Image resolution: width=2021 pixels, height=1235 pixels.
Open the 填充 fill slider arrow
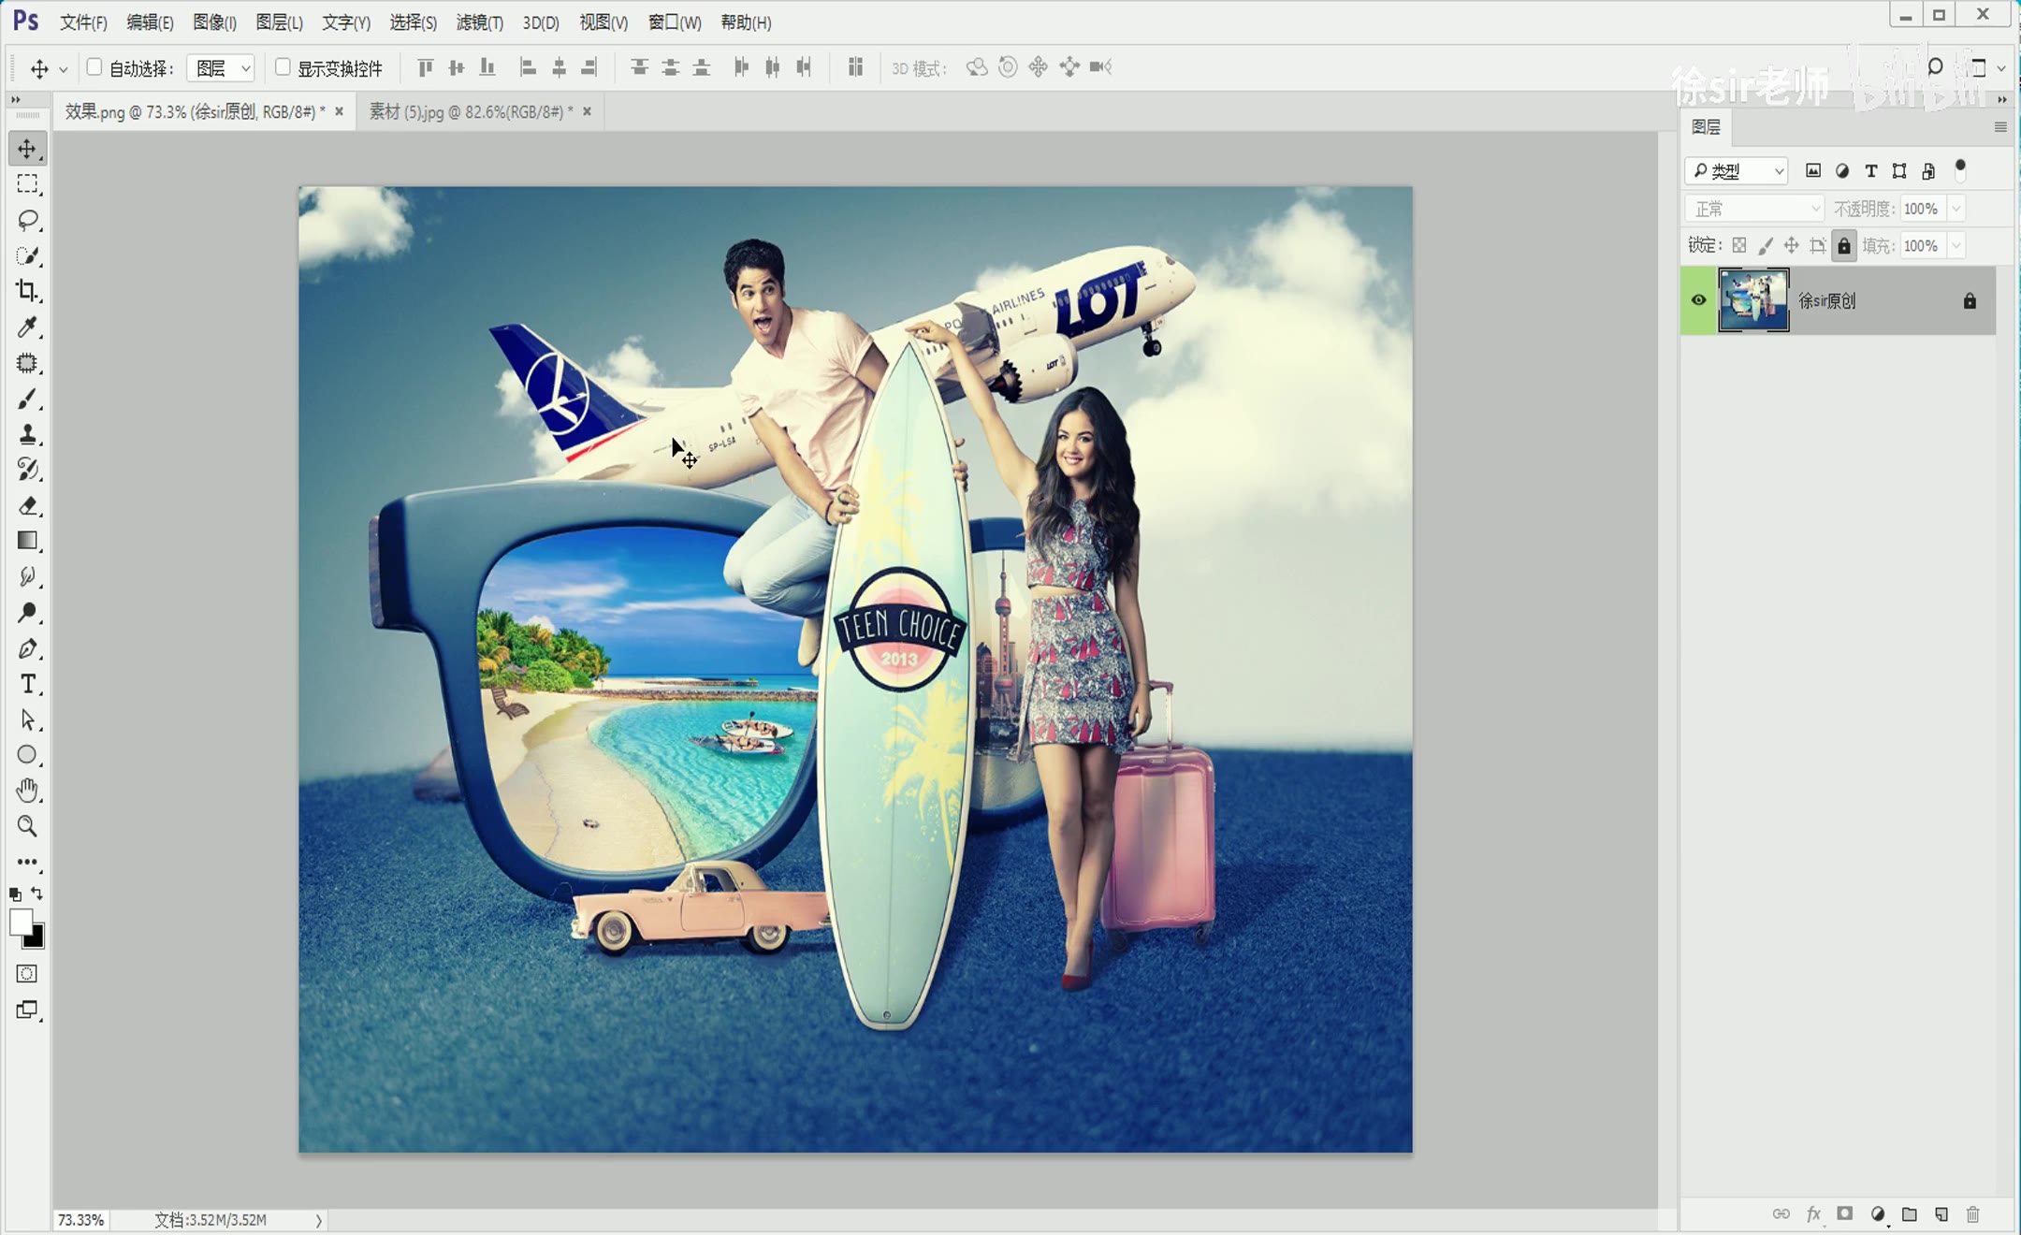(1956, 246)
